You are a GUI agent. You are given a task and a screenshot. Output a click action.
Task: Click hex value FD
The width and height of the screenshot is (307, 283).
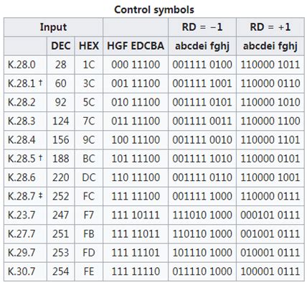click(89, 253)
